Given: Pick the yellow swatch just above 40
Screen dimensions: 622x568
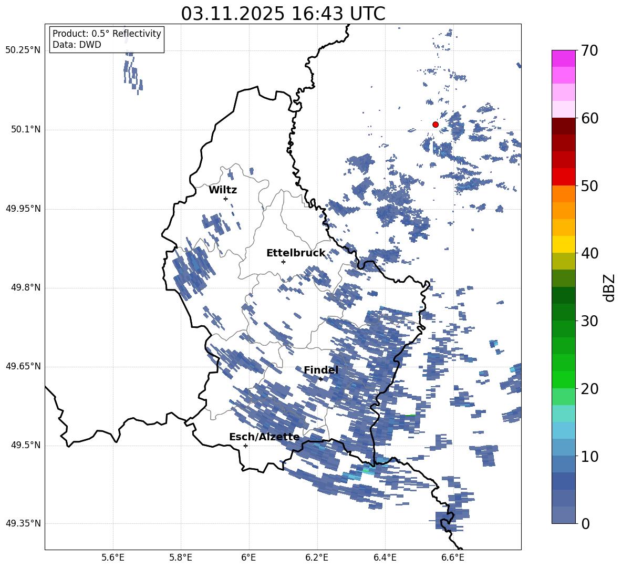Looking at the screenshot, I should pyautogui.click(x=563, y=244).
